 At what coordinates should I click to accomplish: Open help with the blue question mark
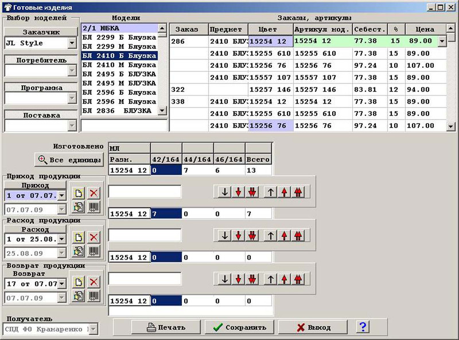pyautogui.click(x=363, y=327)
